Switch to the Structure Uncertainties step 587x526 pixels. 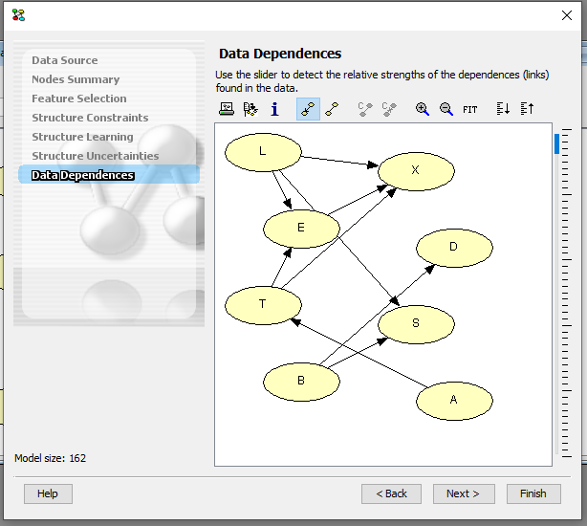[x=95, y=156]
